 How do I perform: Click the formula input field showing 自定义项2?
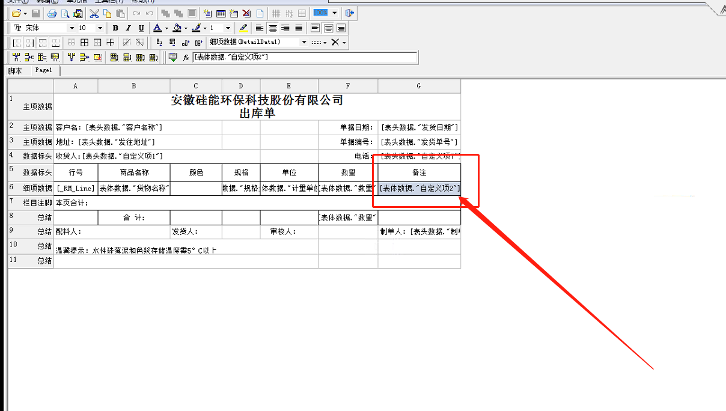[x=305, y=57]
